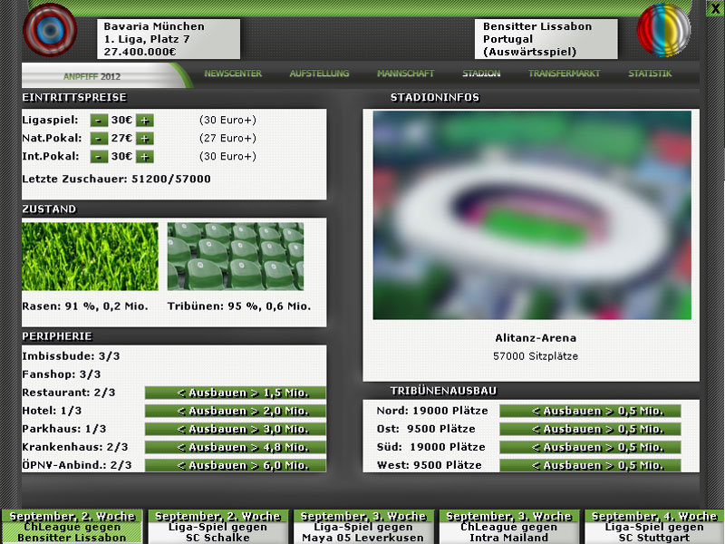Decrease the Nat.Pokal ticket price

click(99, 139)
